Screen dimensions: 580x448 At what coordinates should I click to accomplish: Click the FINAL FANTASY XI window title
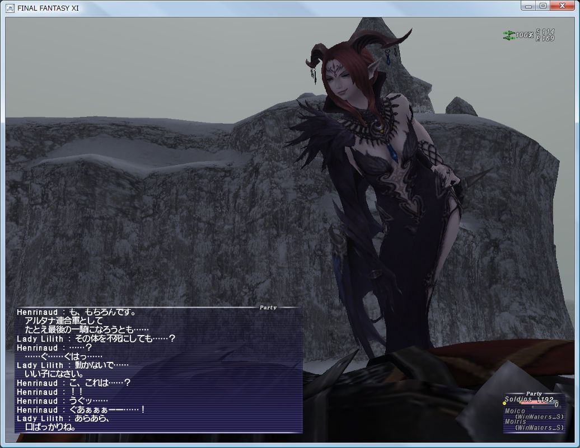(48, 8)
